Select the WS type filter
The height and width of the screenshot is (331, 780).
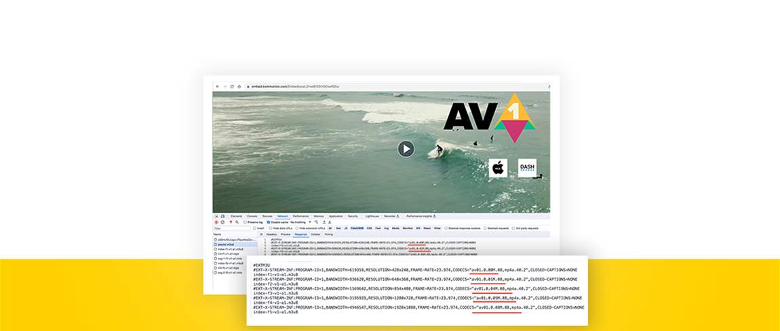pos(418,228)
